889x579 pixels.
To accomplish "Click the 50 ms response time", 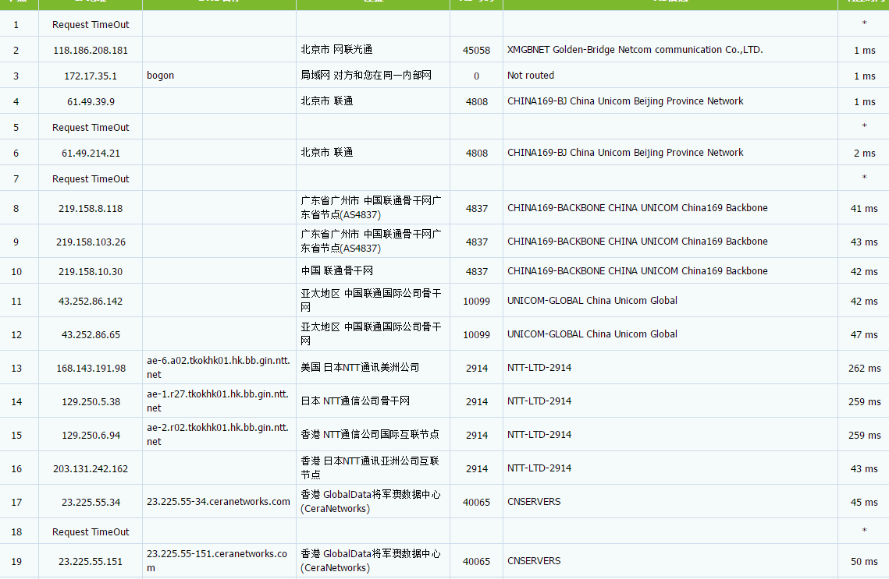I will coord(864,561).
